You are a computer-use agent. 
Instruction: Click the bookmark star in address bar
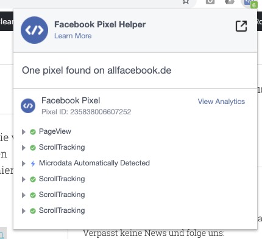pyautogui.click(x=186, y=2)
